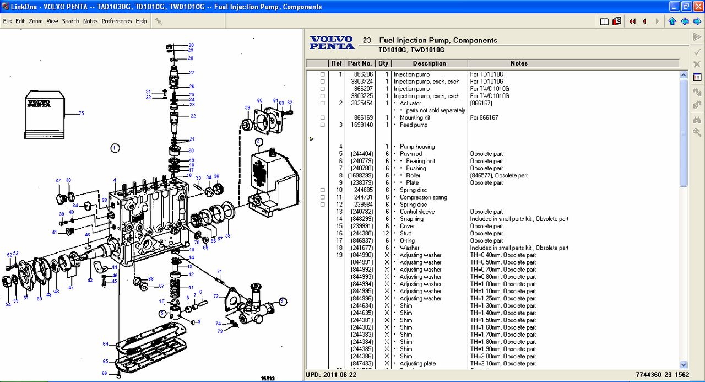Tick checkbox for part 3803724
This screenshot has width=705, height=382.
(x=323, y=82)
